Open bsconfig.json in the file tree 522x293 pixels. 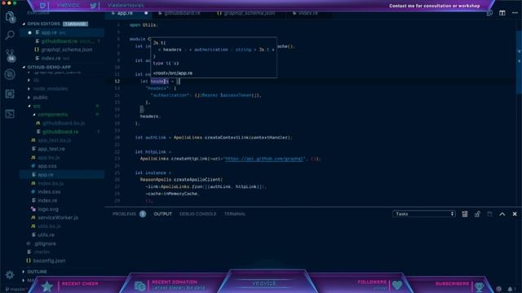(x=49, y=260)
